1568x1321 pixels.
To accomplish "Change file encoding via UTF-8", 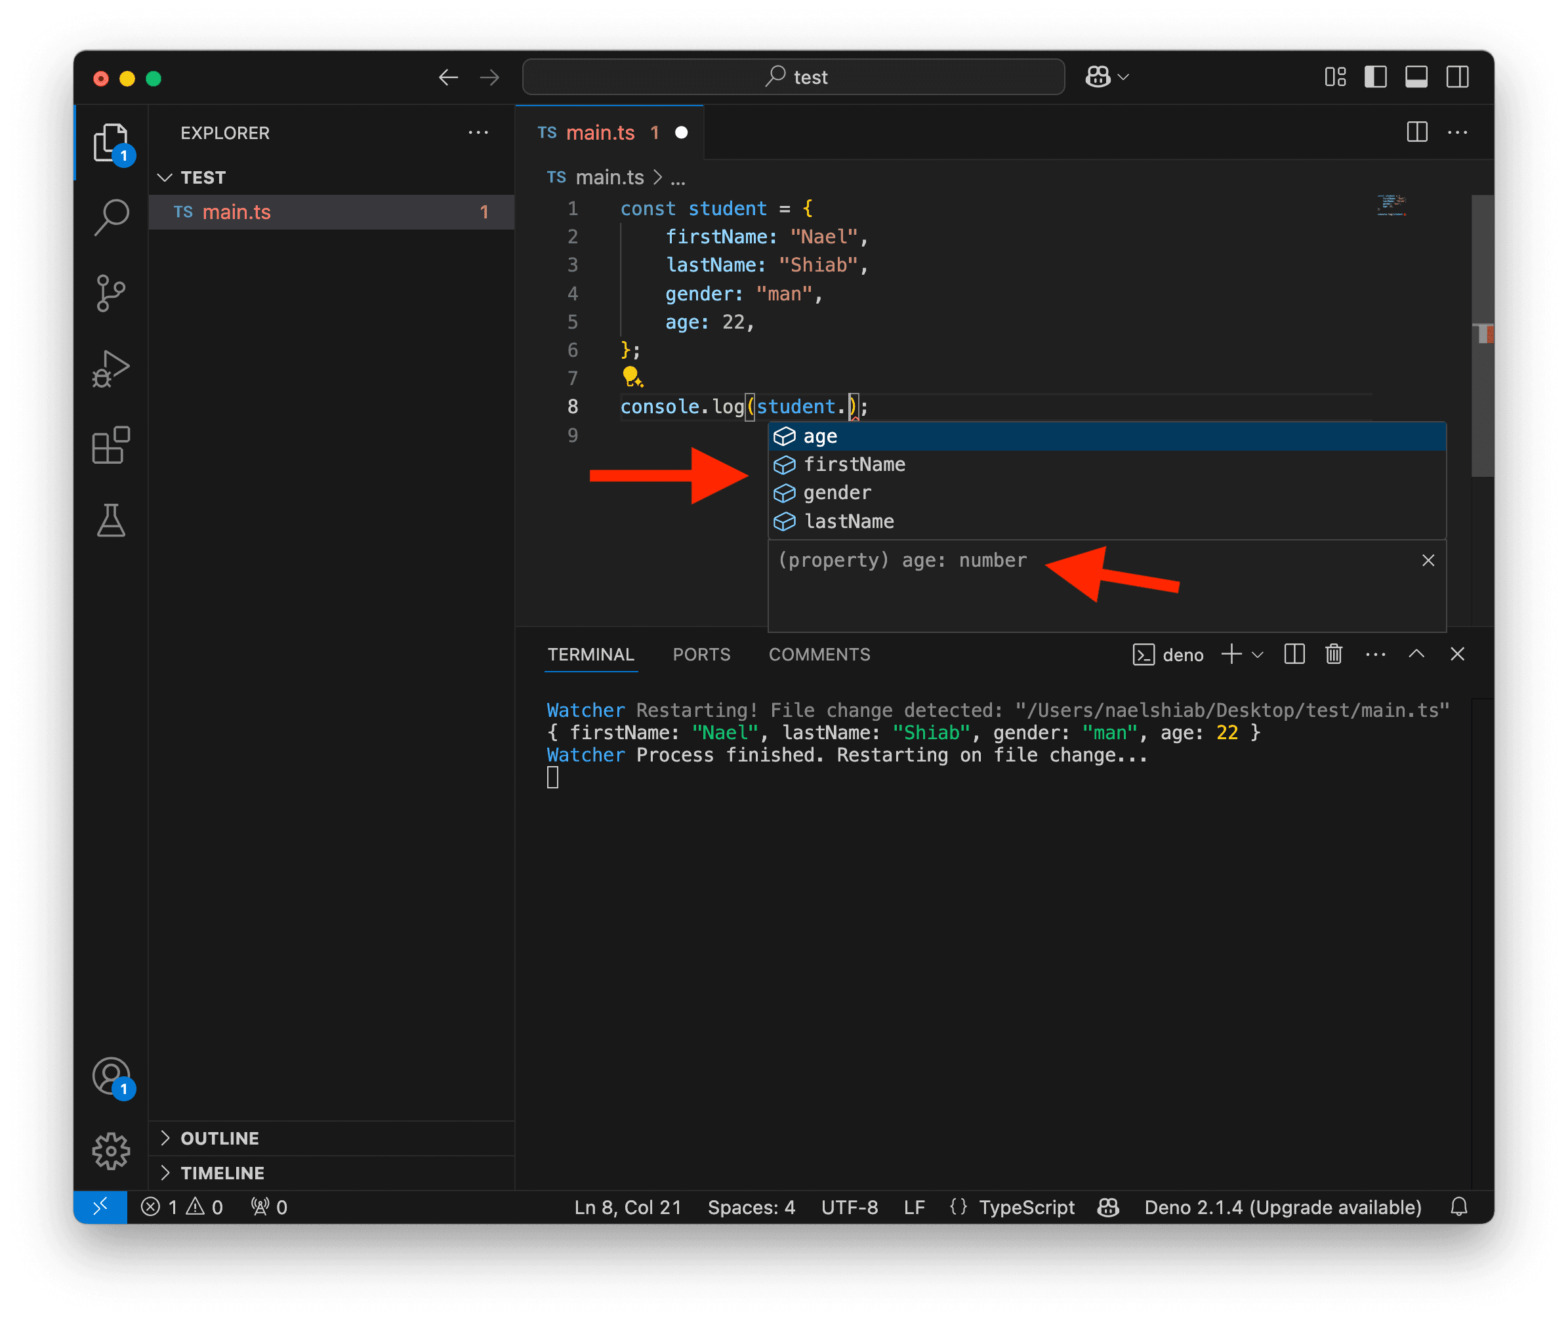I will 850,1207.
